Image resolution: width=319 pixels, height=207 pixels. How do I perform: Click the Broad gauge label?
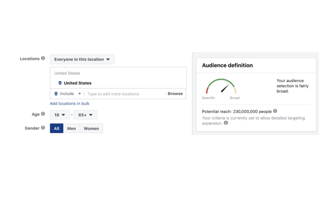(x=235, y=98)
